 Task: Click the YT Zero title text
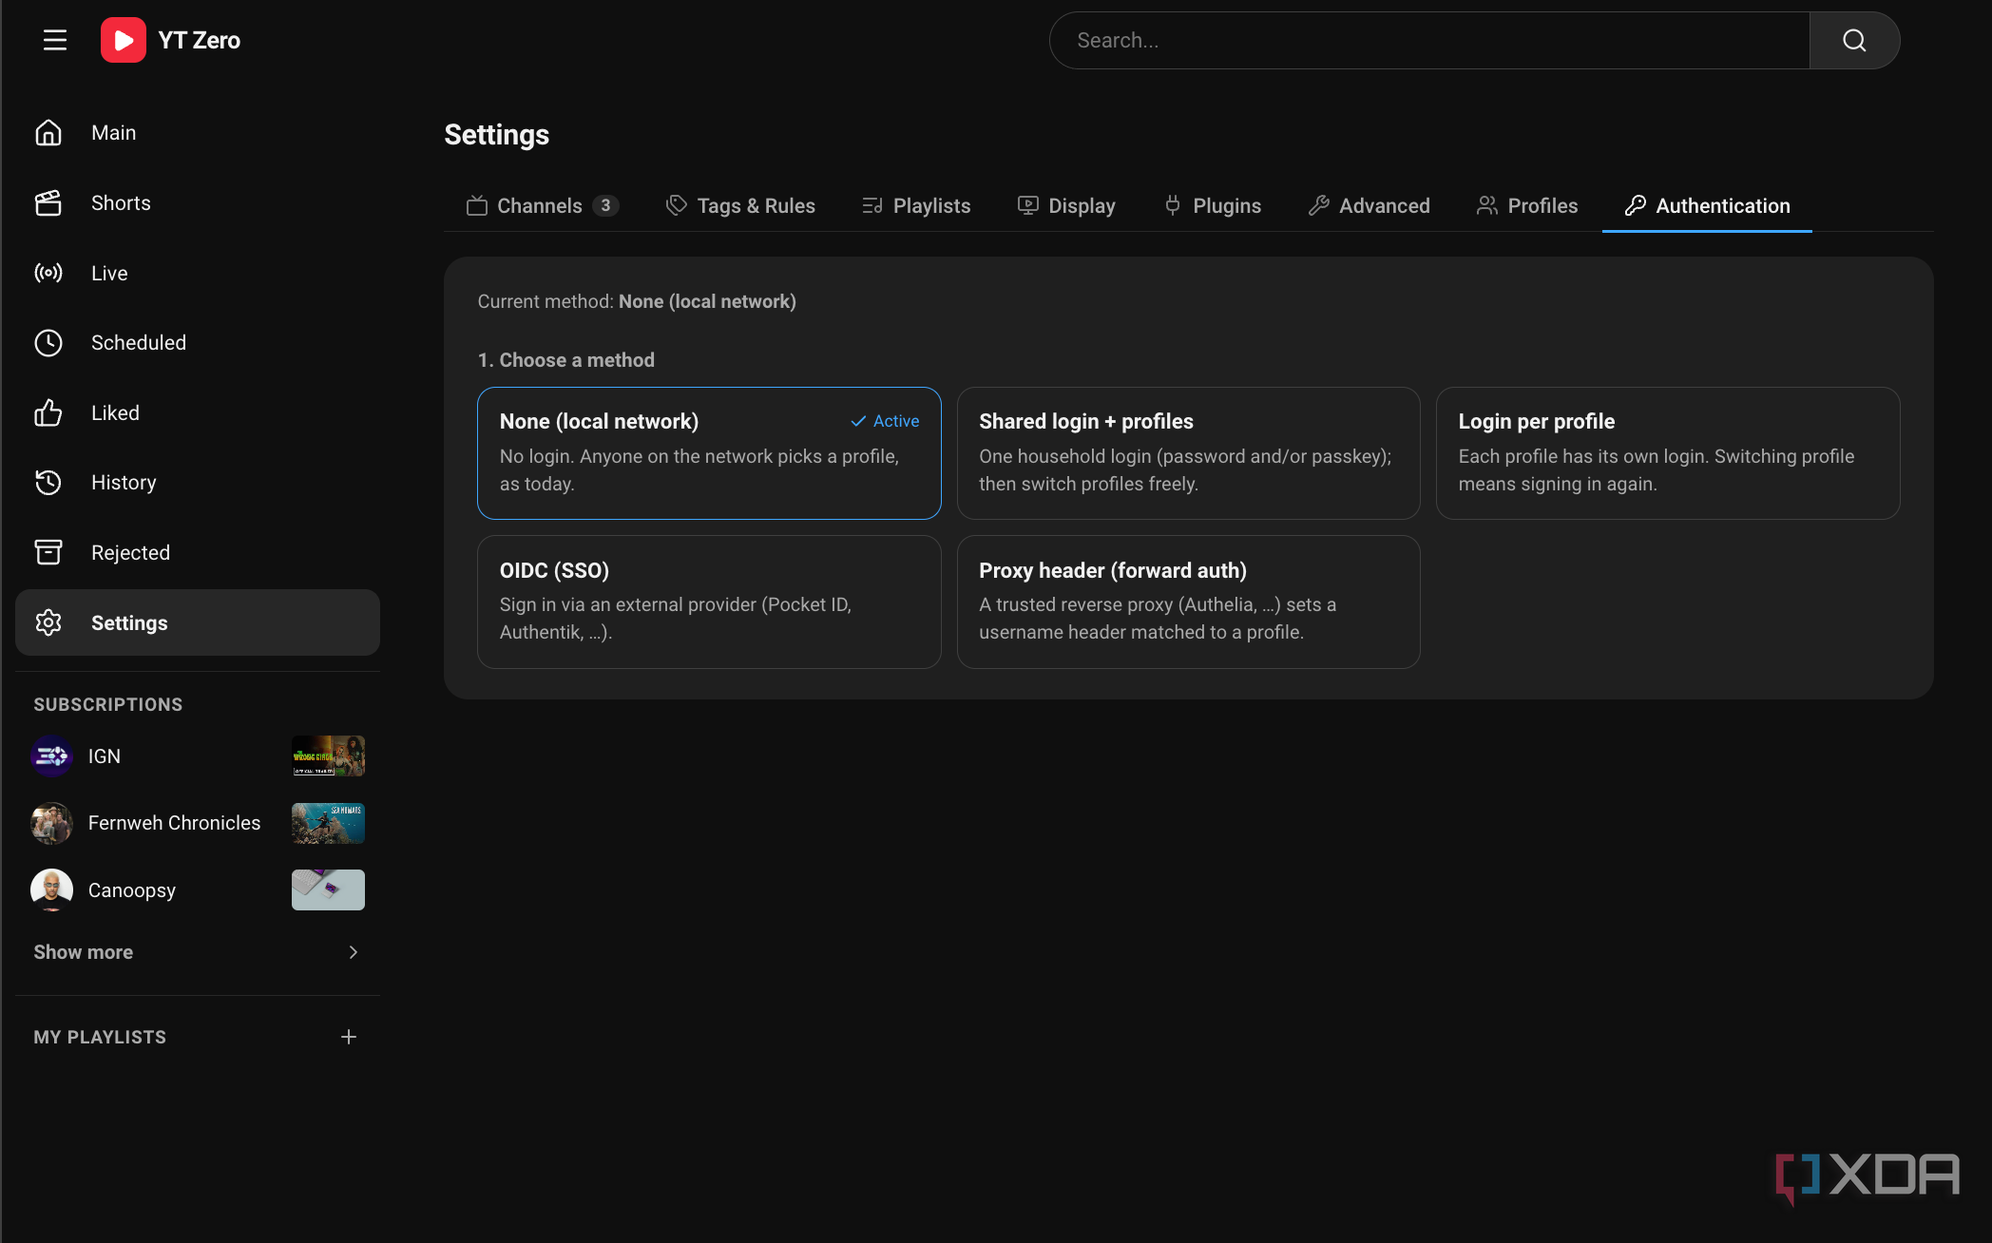[200, 40]
